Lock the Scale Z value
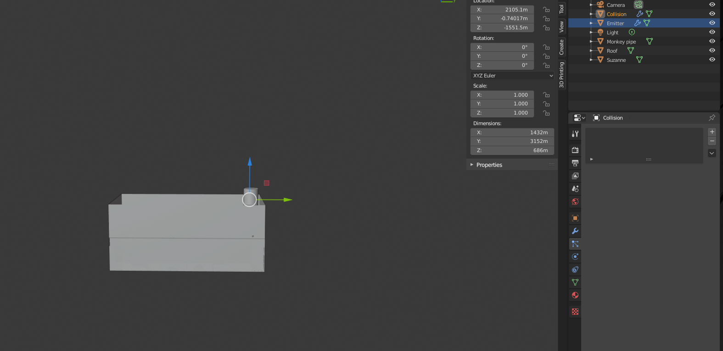Screen dimensions: 723x351 click(546, 113)
